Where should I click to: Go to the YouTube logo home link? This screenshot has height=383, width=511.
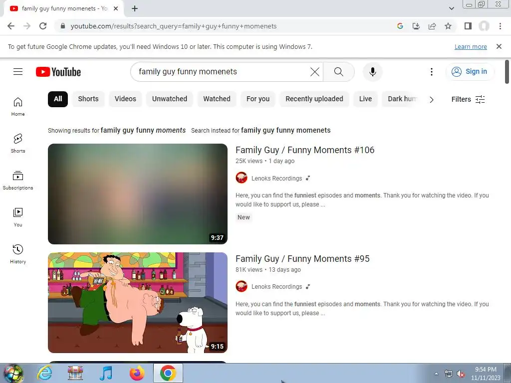click(x=58, y=72)
